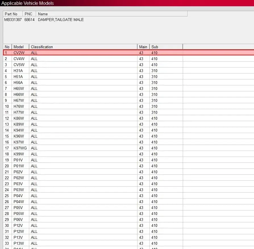Click PNC value 68614
Image resolution: width=254 pixels, height=249 pixels.
click(x=30, y=20)
